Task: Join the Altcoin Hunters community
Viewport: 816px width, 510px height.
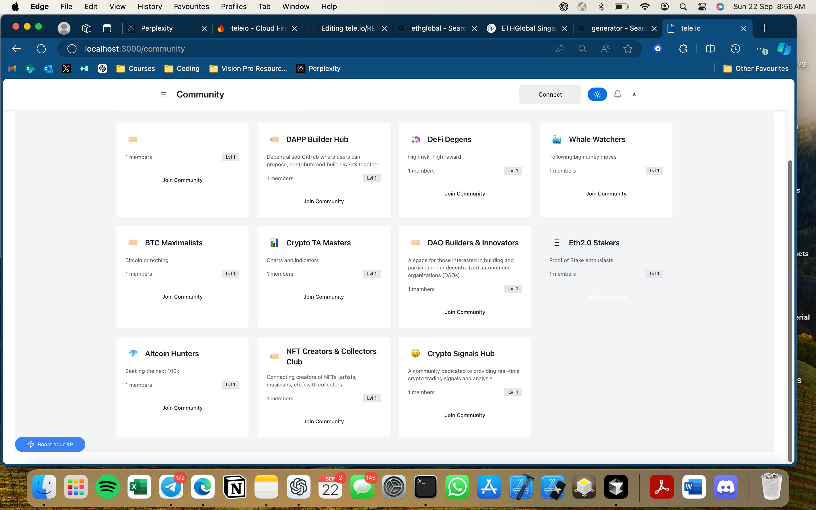Action: [182, 407]
